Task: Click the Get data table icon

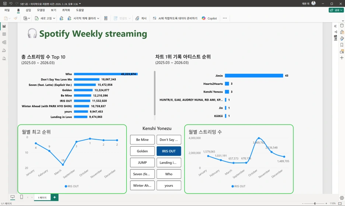Action: 25,18
